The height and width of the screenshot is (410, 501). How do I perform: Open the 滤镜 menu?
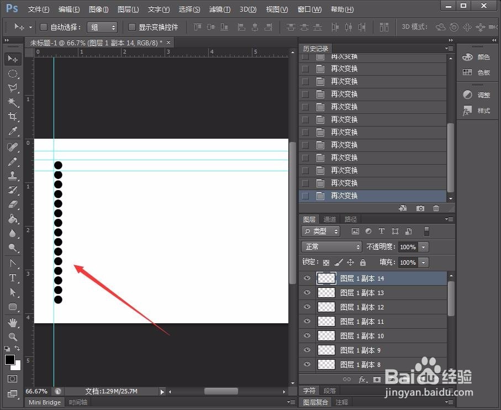tap(219, 9)
